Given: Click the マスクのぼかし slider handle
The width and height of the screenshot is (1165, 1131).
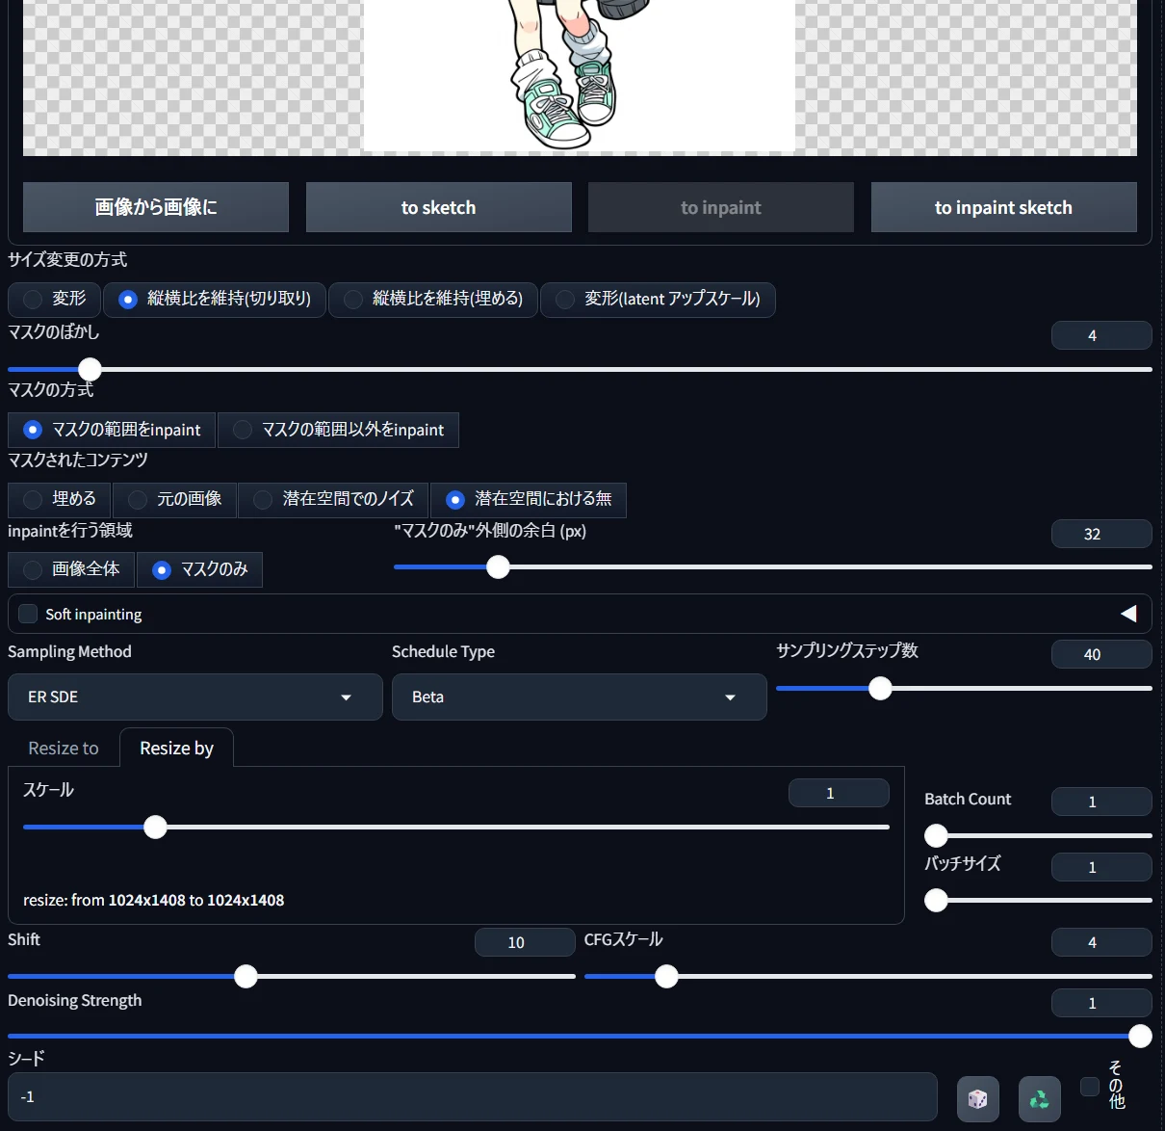Looking at the screenshot, I should pyautogui.click(x=90, y=369).
